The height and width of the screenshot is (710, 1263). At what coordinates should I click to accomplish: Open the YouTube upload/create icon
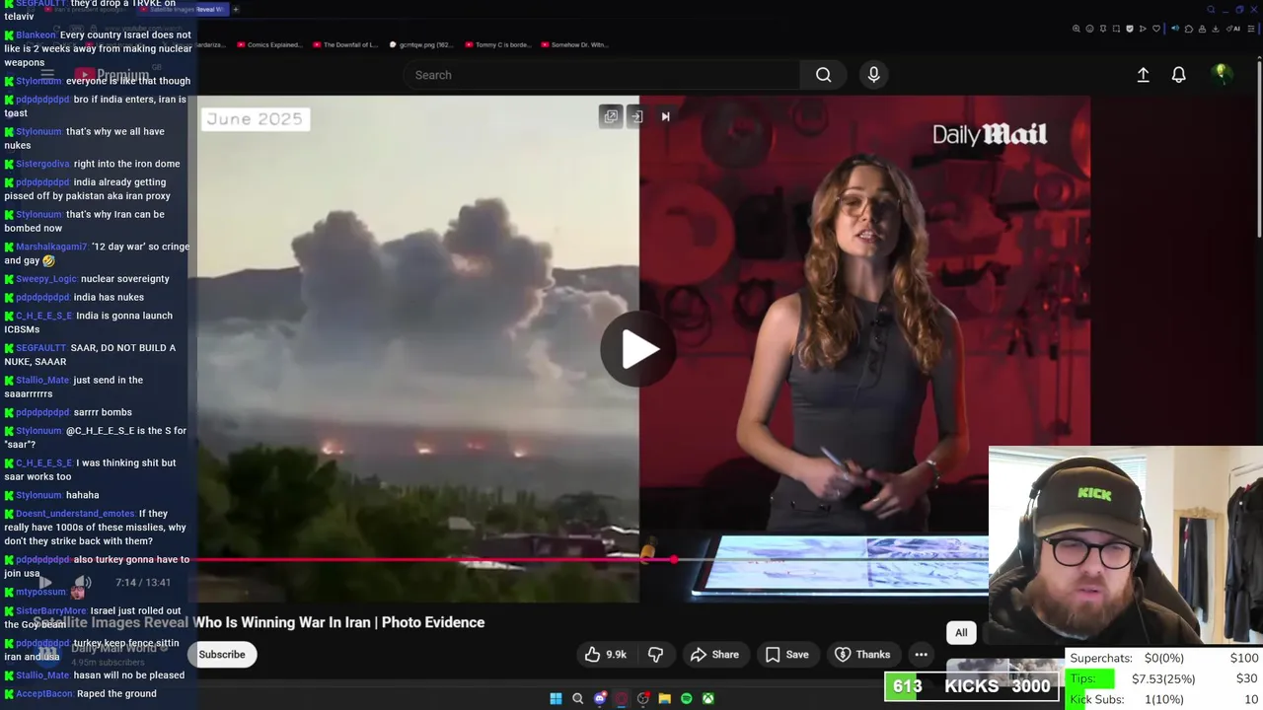[1143, 75]
